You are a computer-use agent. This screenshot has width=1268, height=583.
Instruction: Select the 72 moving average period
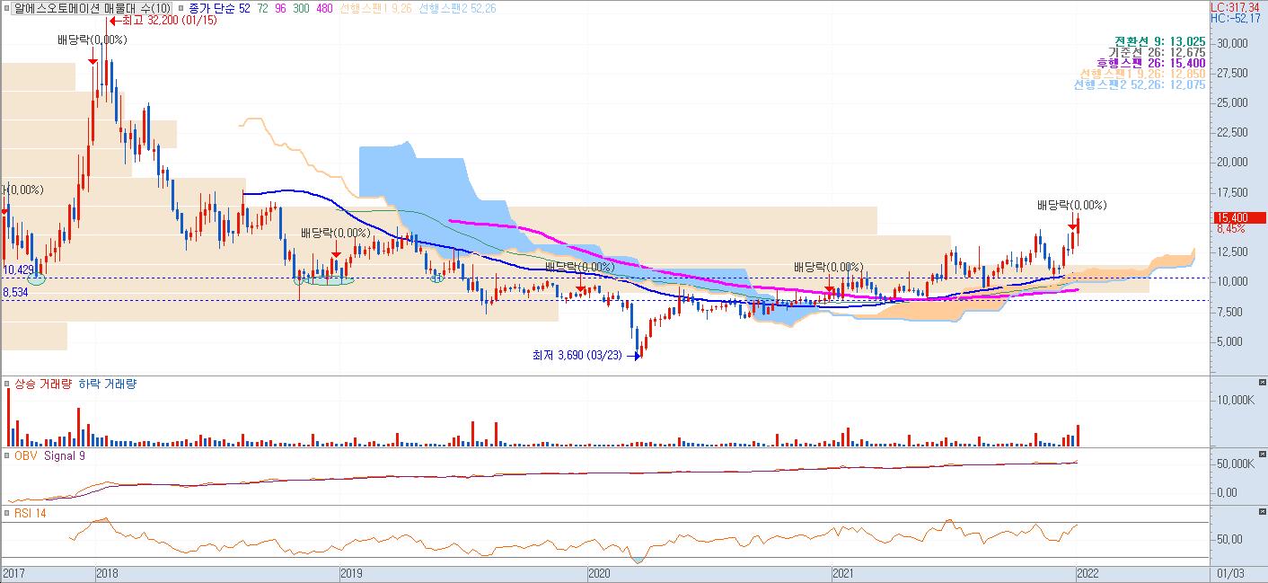(x=262, y=8)
